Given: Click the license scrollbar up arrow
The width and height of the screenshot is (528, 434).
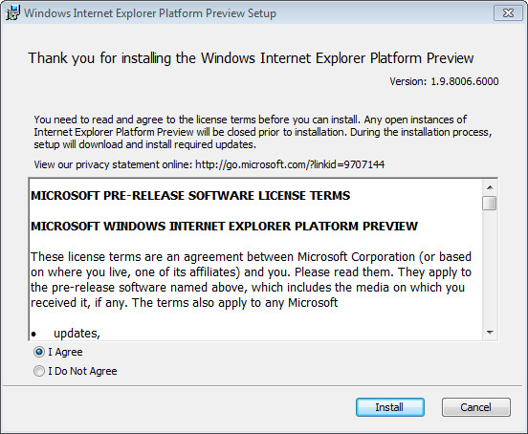Looking at the screenshot, I should [490, 187].
